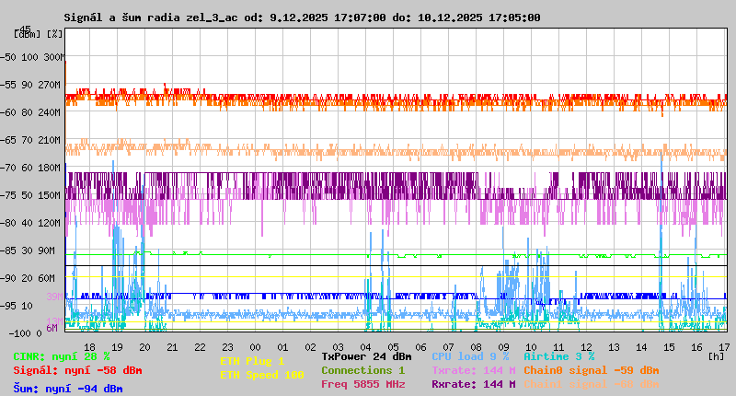This screenshot has width=736, height=396.
Task: Click the red Signál -58 dBm legend label
Action: 77,370
